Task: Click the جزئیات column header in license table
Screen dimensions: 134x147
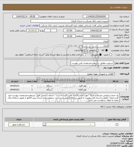Action: coord(19,119)
